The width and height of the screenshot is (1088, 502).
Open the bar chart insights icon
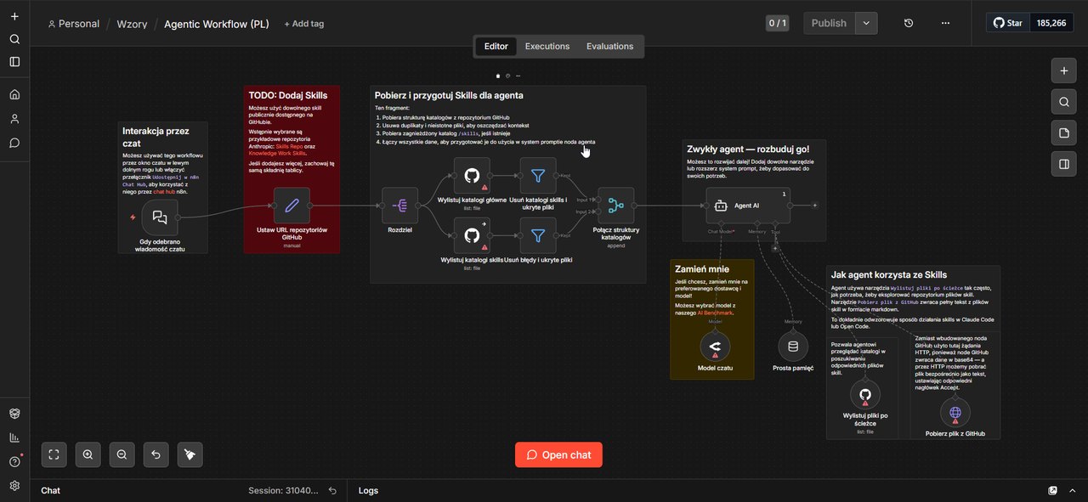pyautogui.click(x=14, y=437)
